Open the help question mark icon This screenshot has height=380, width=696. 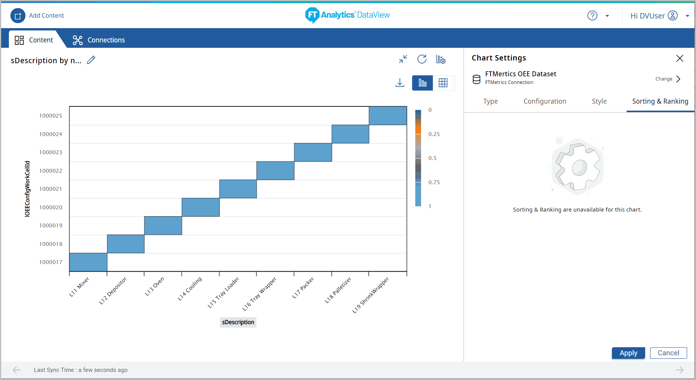pos(592,15)
